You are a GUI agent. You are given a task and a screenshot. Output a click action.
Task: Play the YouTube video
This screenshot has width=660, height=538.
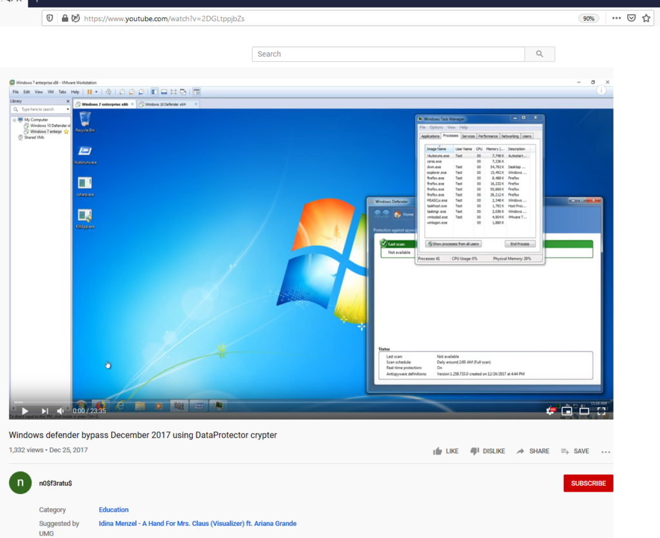[24, 411]
